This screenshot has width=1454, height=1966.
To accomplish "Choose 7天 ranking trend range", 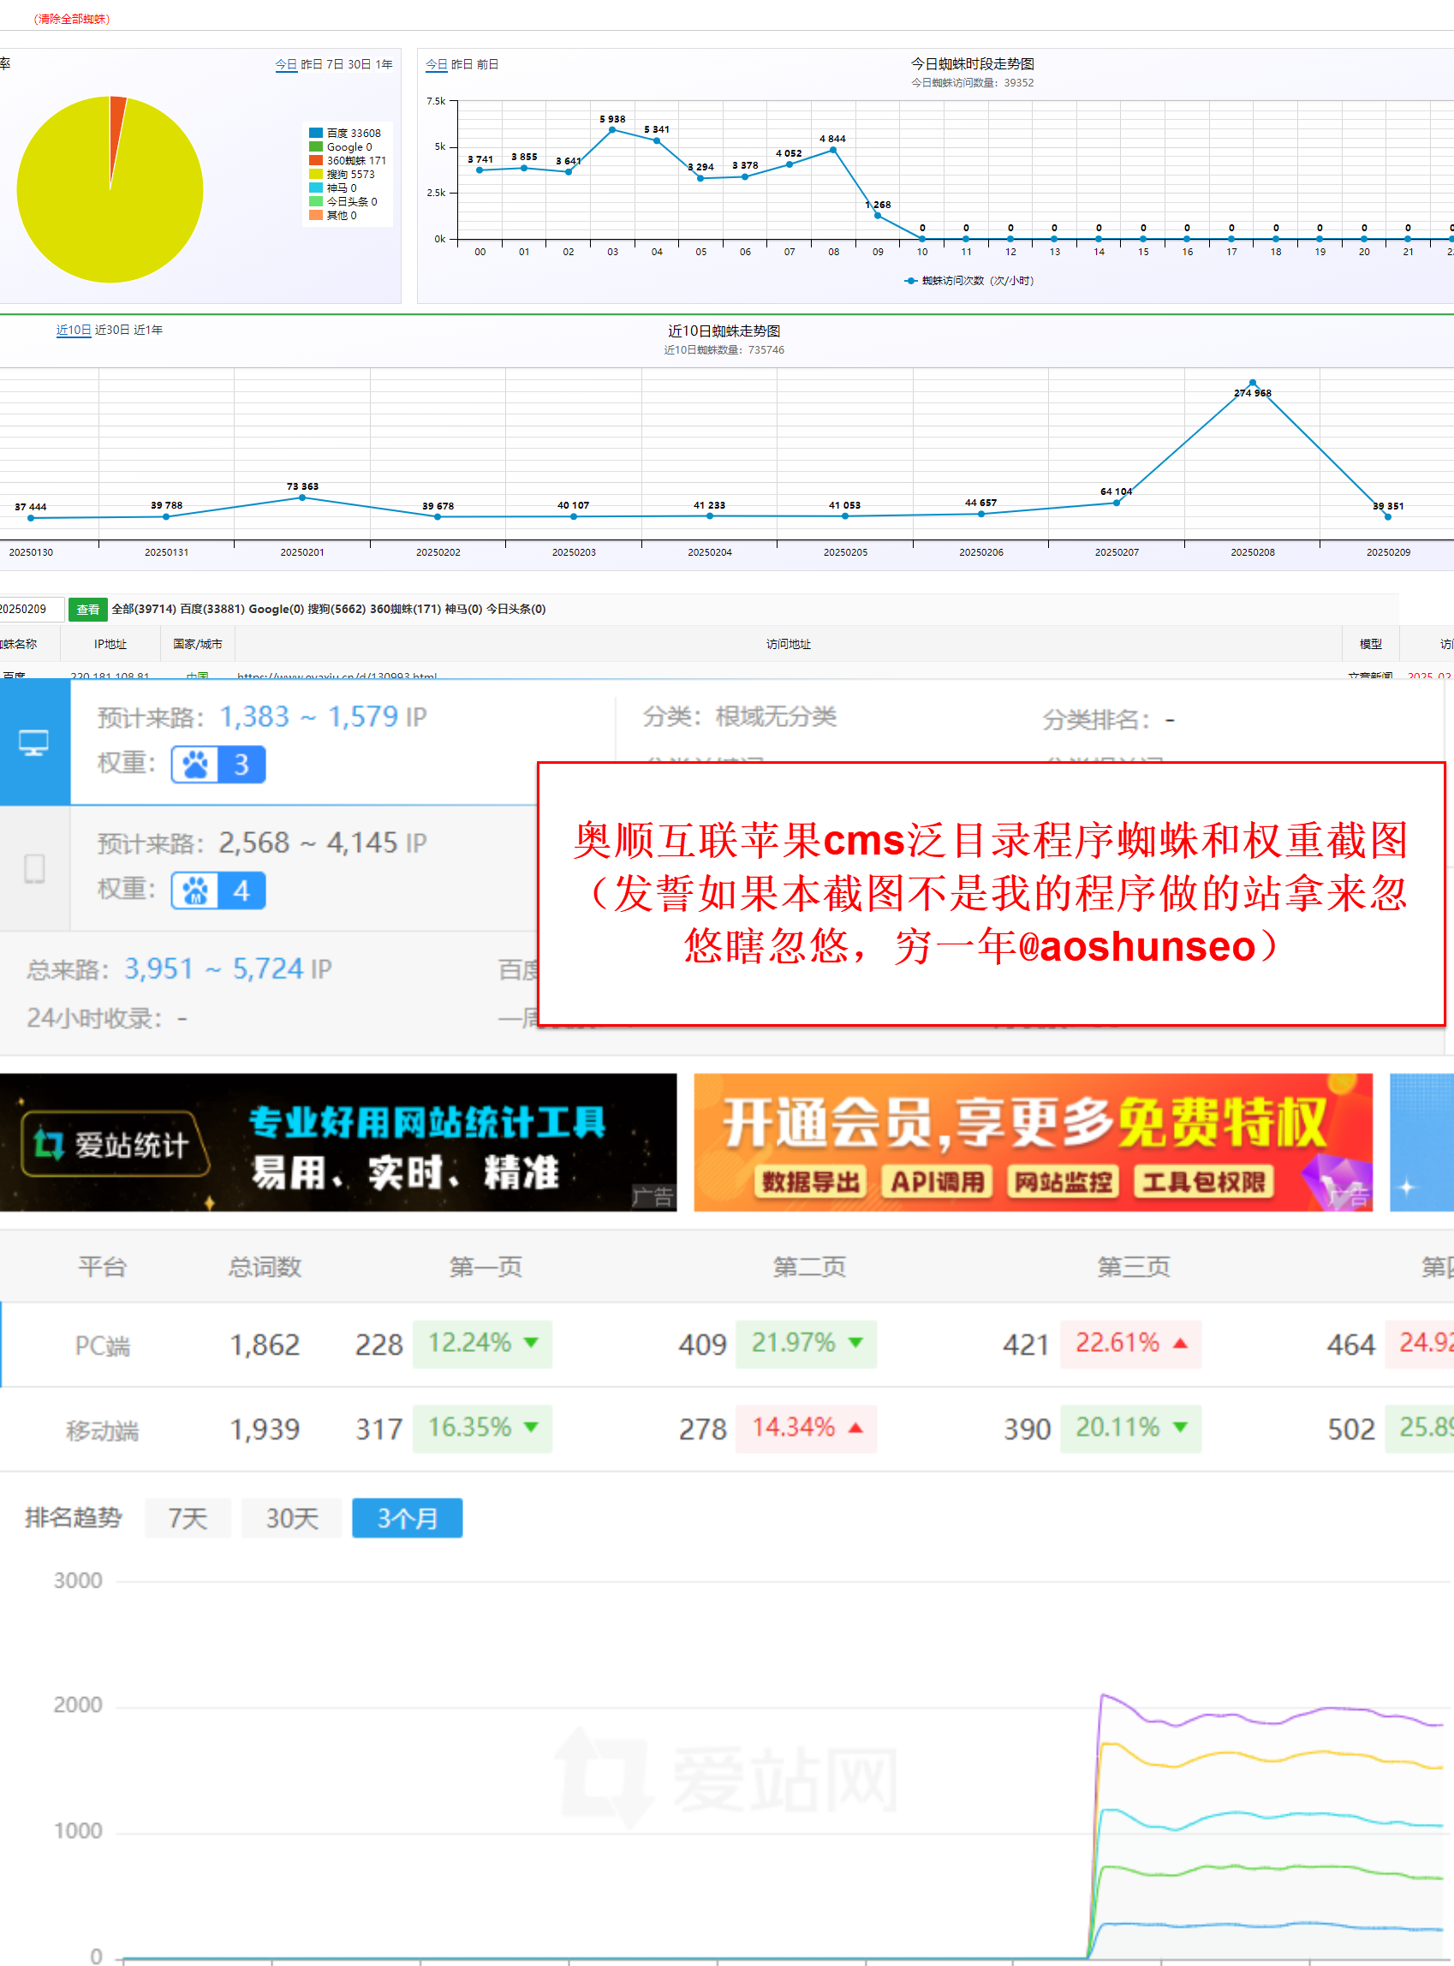I will (x=188, y=1518).
